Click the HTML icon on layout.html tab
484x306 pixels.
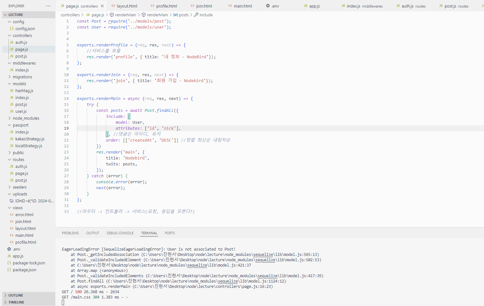[x=113, y=6]
